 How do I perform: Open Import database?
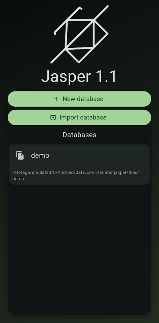(79, 117)
